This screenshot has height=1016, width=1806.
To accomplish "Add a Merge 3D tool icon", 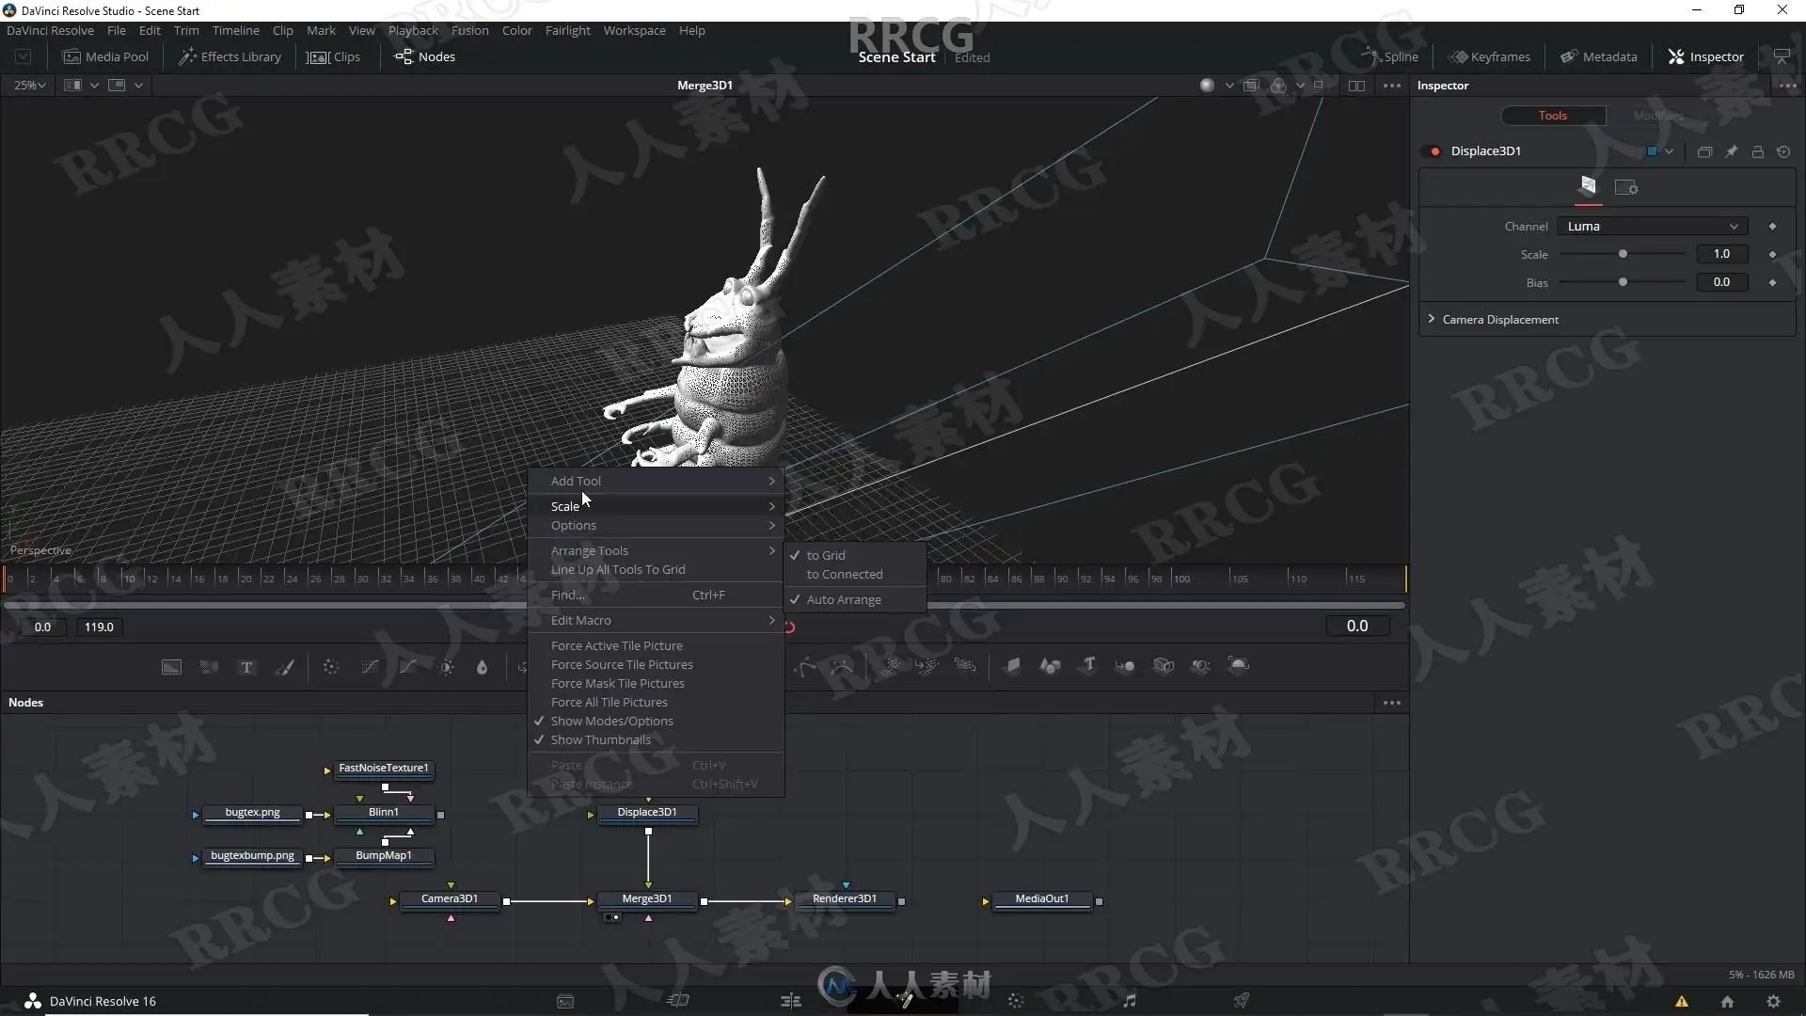I will click(1125, 666).
